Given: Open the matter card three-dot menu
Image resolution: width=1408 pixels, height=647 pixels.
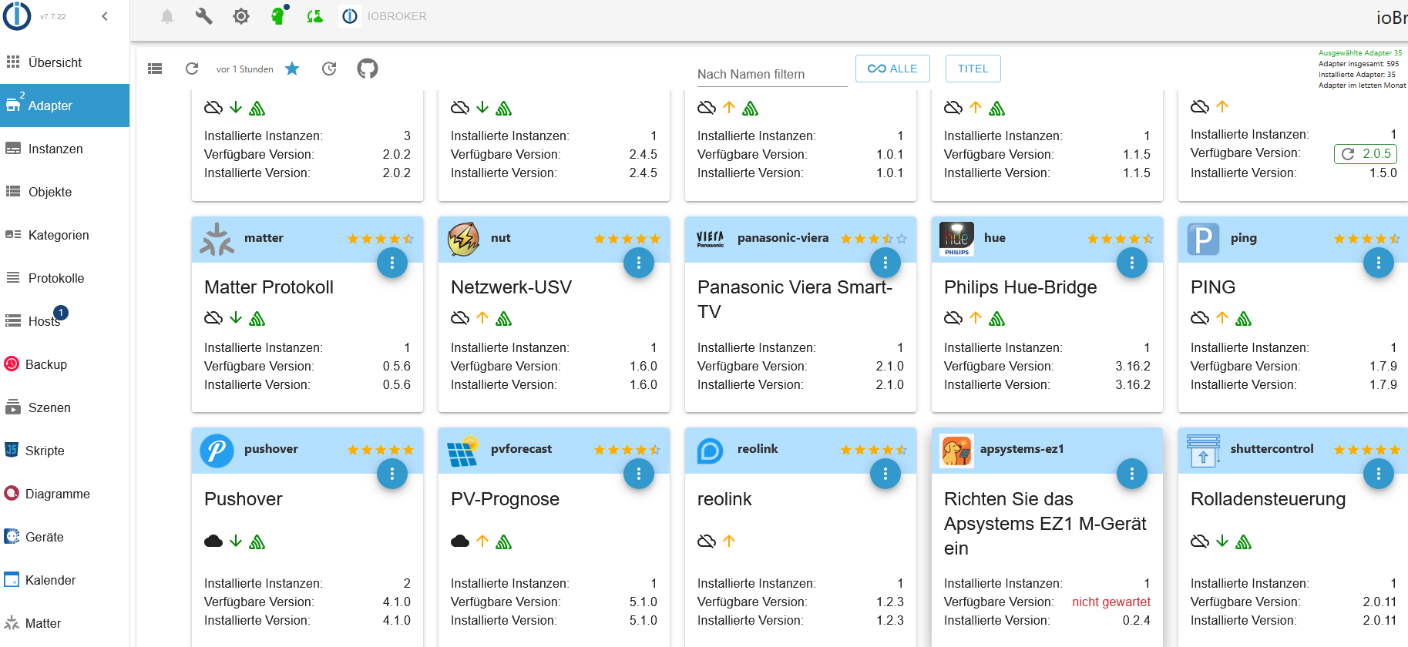Looking at the screenshot, I should 392,263.
